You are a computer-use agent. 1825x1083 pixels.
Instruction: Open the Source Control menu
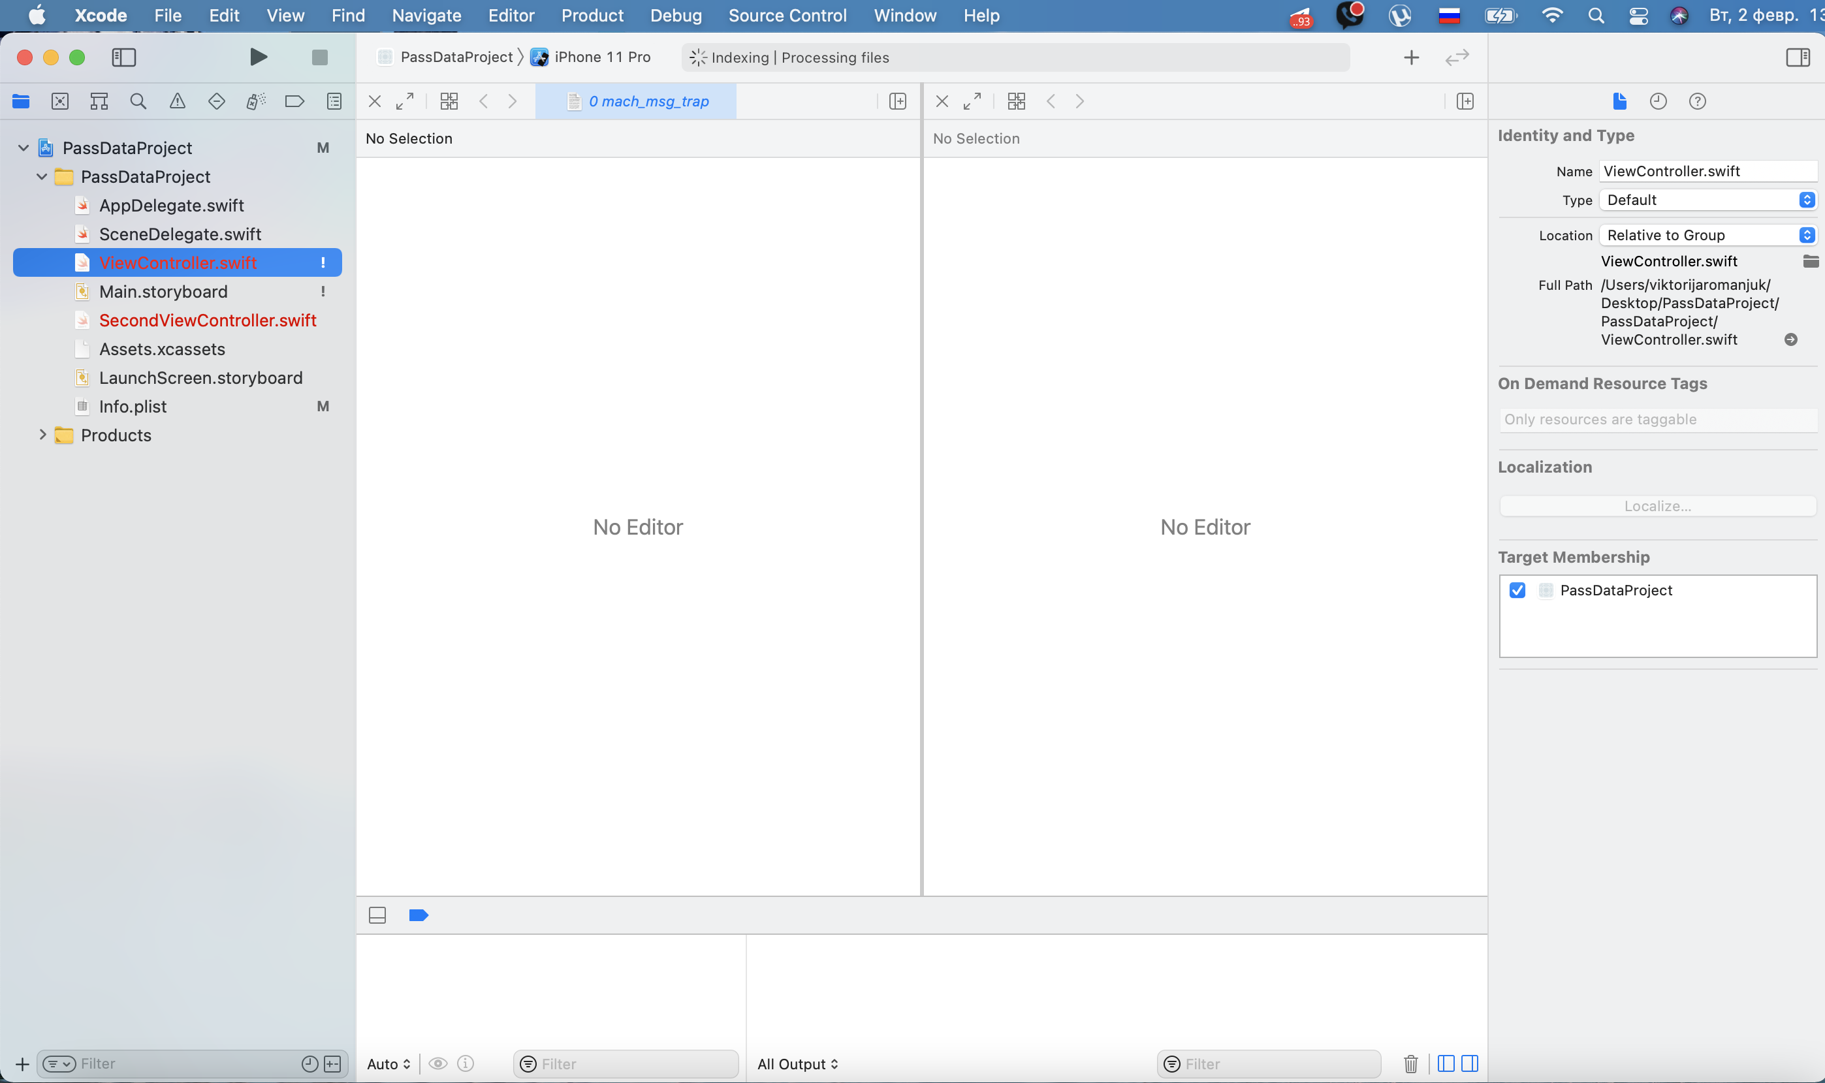[787, 15]
